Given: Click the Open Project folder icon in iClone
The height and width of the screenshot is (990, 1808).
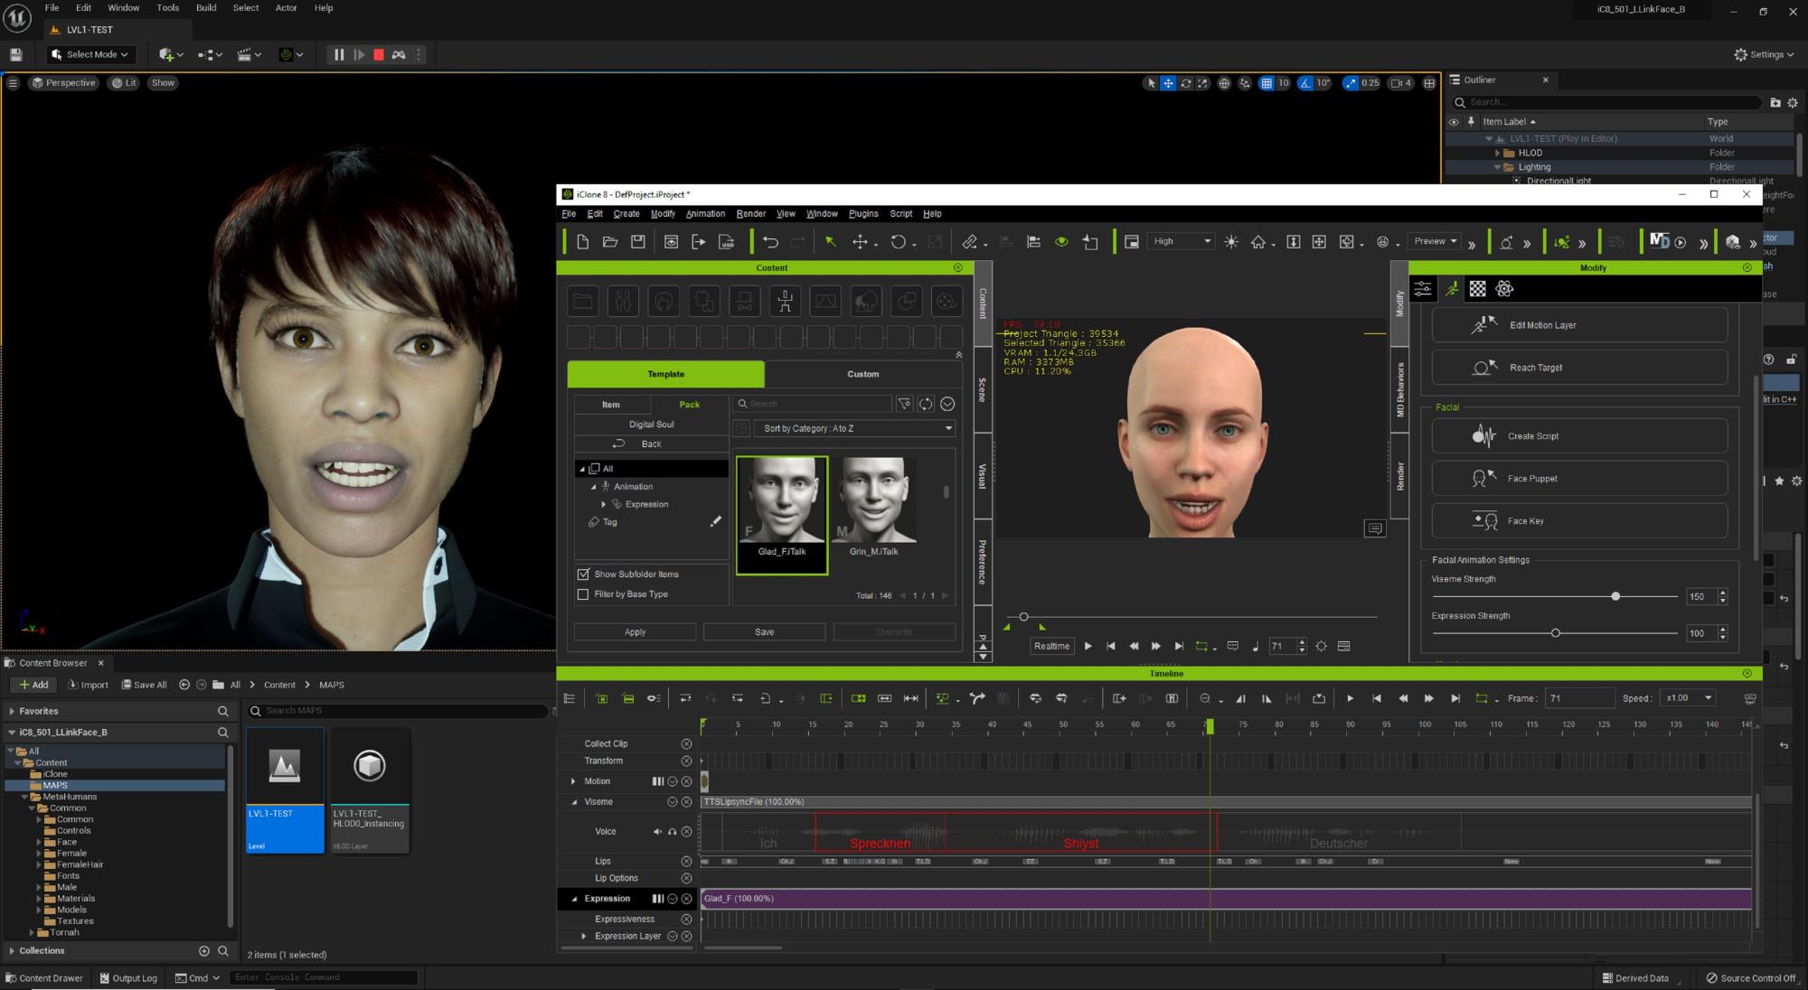Looking at the screenshot, I should [x=610, y=242].
